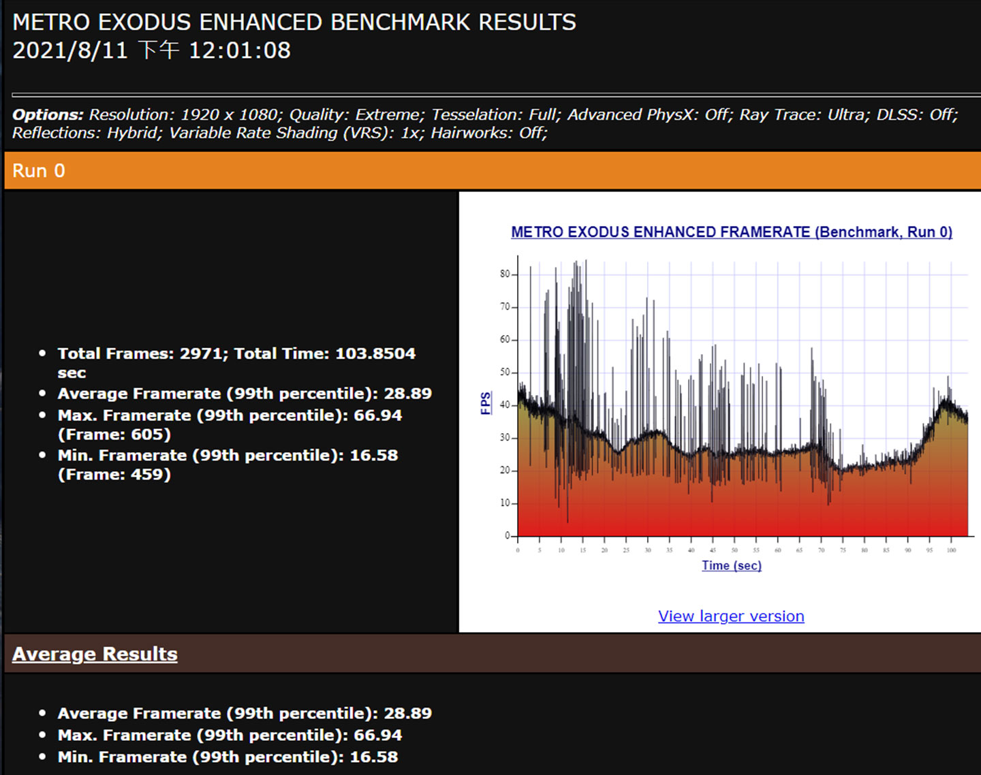Screen dimensions: 981x775
Task: Click the "Average Results" heading
Action: pos(95,654)
